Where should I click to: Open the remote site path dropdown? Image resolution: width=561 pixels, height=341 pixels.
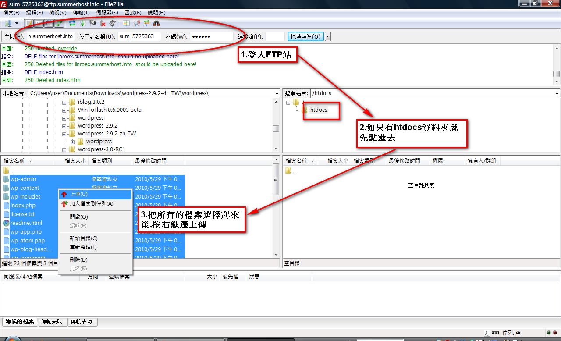point(557,93)
